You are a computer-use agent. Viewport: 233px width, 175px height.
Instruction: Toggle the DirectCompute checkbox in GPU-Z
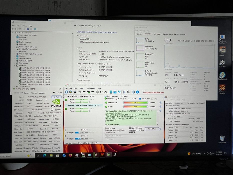[x=40, y=148]
